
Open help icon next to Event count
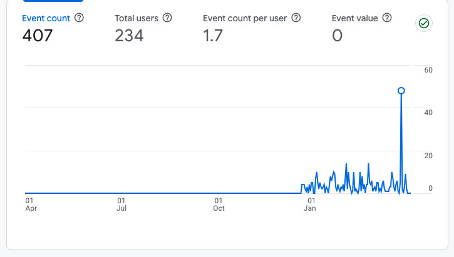(x=79, y=18)
